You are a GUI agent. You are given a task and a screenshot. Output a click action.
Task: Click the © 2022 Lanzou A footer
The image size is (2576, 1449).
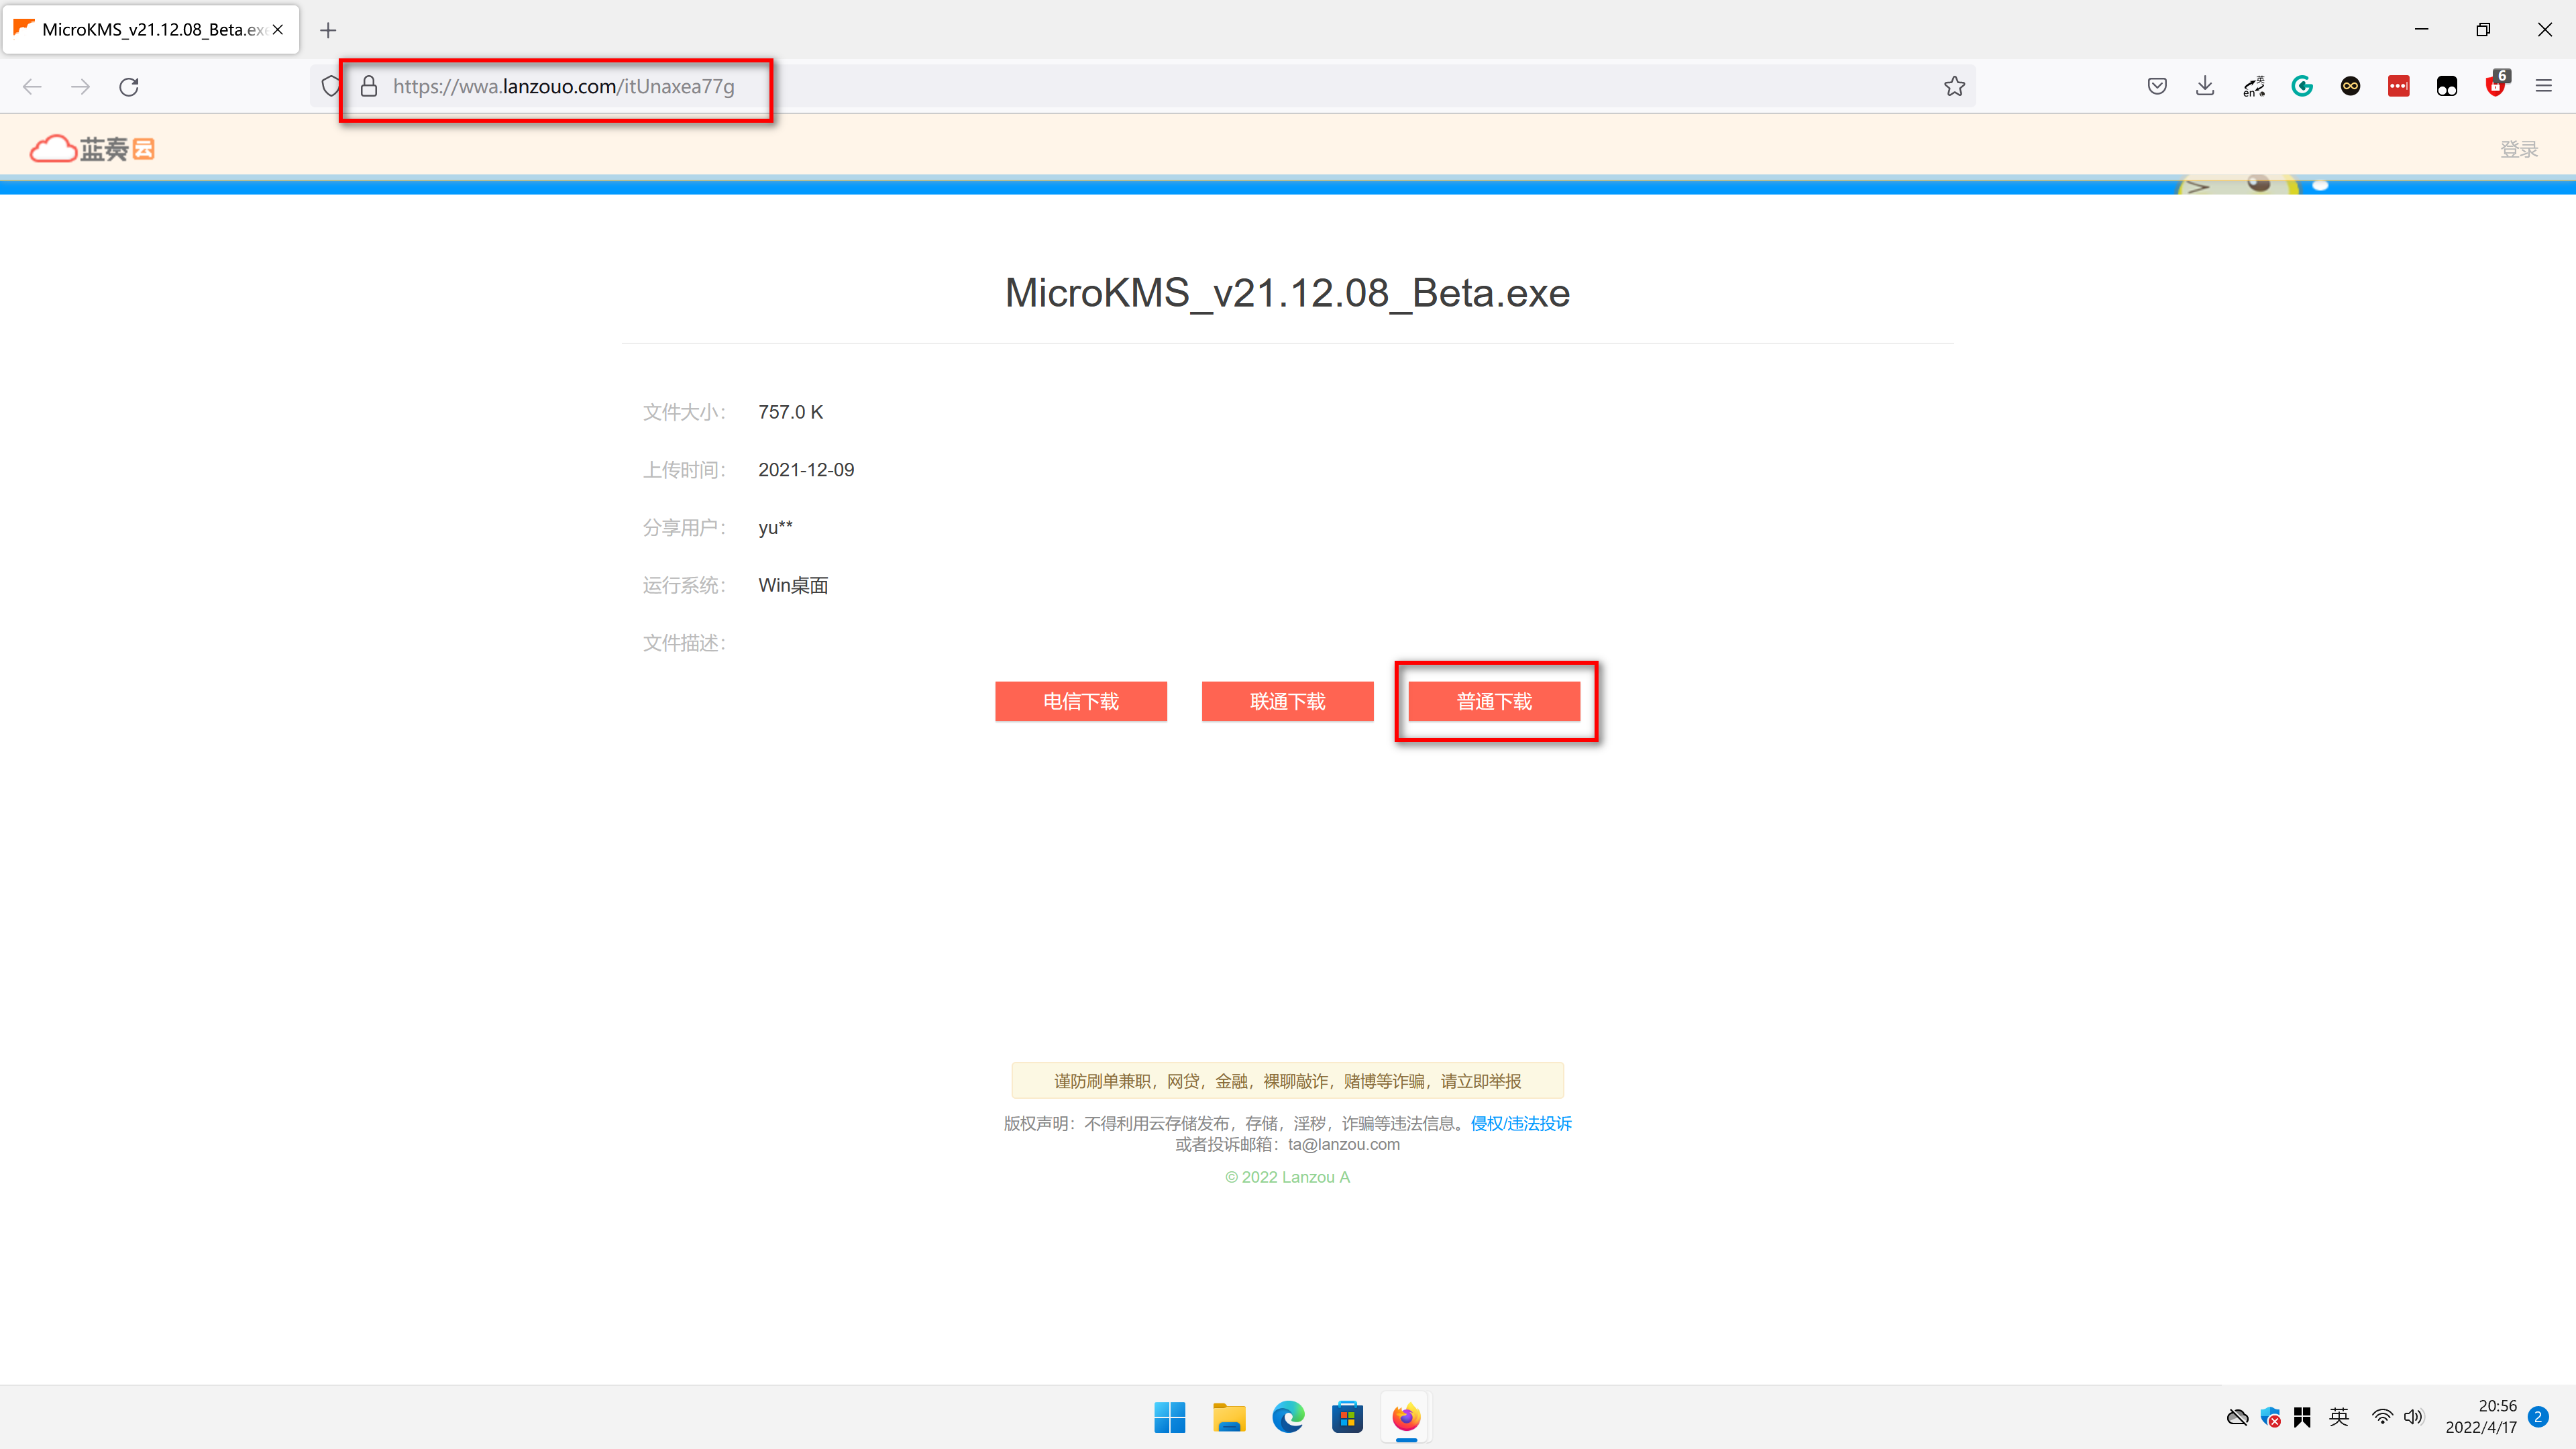pyautogui.click(x=1287, y=1177)
